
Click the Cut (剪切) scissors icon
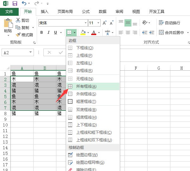18,21
